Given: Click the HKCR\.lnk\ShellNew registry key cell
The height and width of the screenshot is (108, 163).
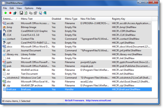Looking at the screenshot, I should pos(123,58).
